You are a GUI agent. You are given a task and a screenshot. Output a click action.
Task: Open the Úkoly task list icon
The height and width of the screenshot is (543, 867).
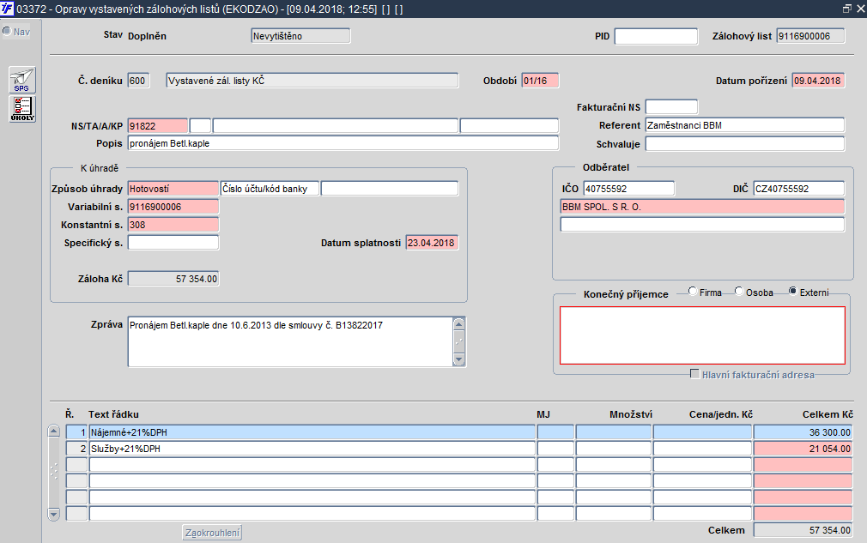tap(22, 109)
